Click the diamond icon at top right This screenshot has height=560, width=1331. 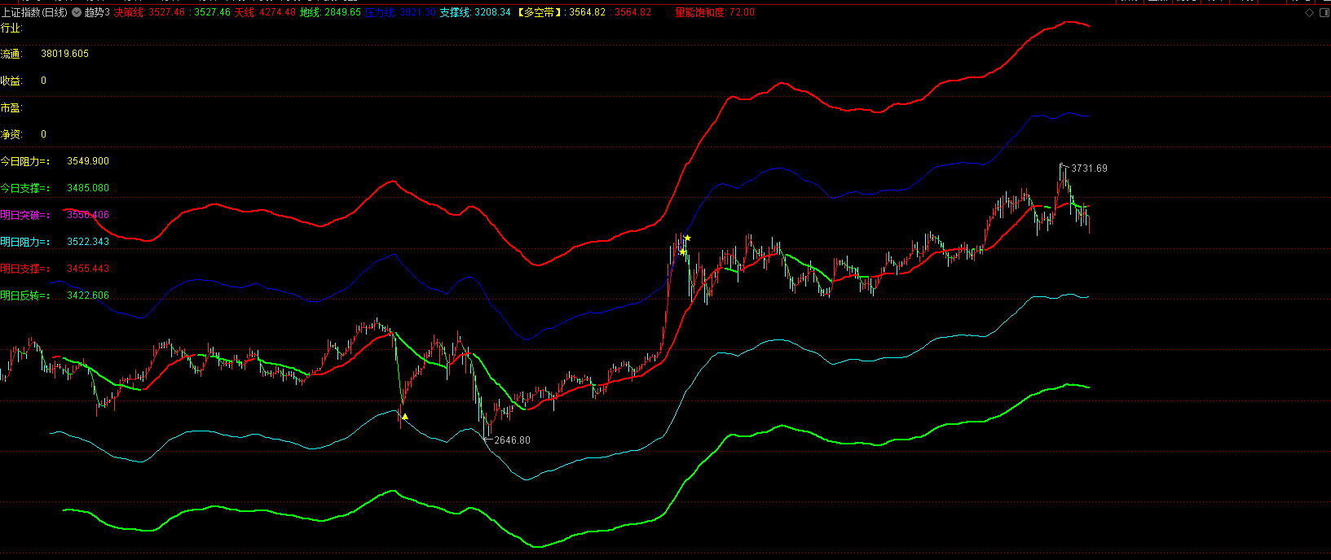click(1310, 13)
